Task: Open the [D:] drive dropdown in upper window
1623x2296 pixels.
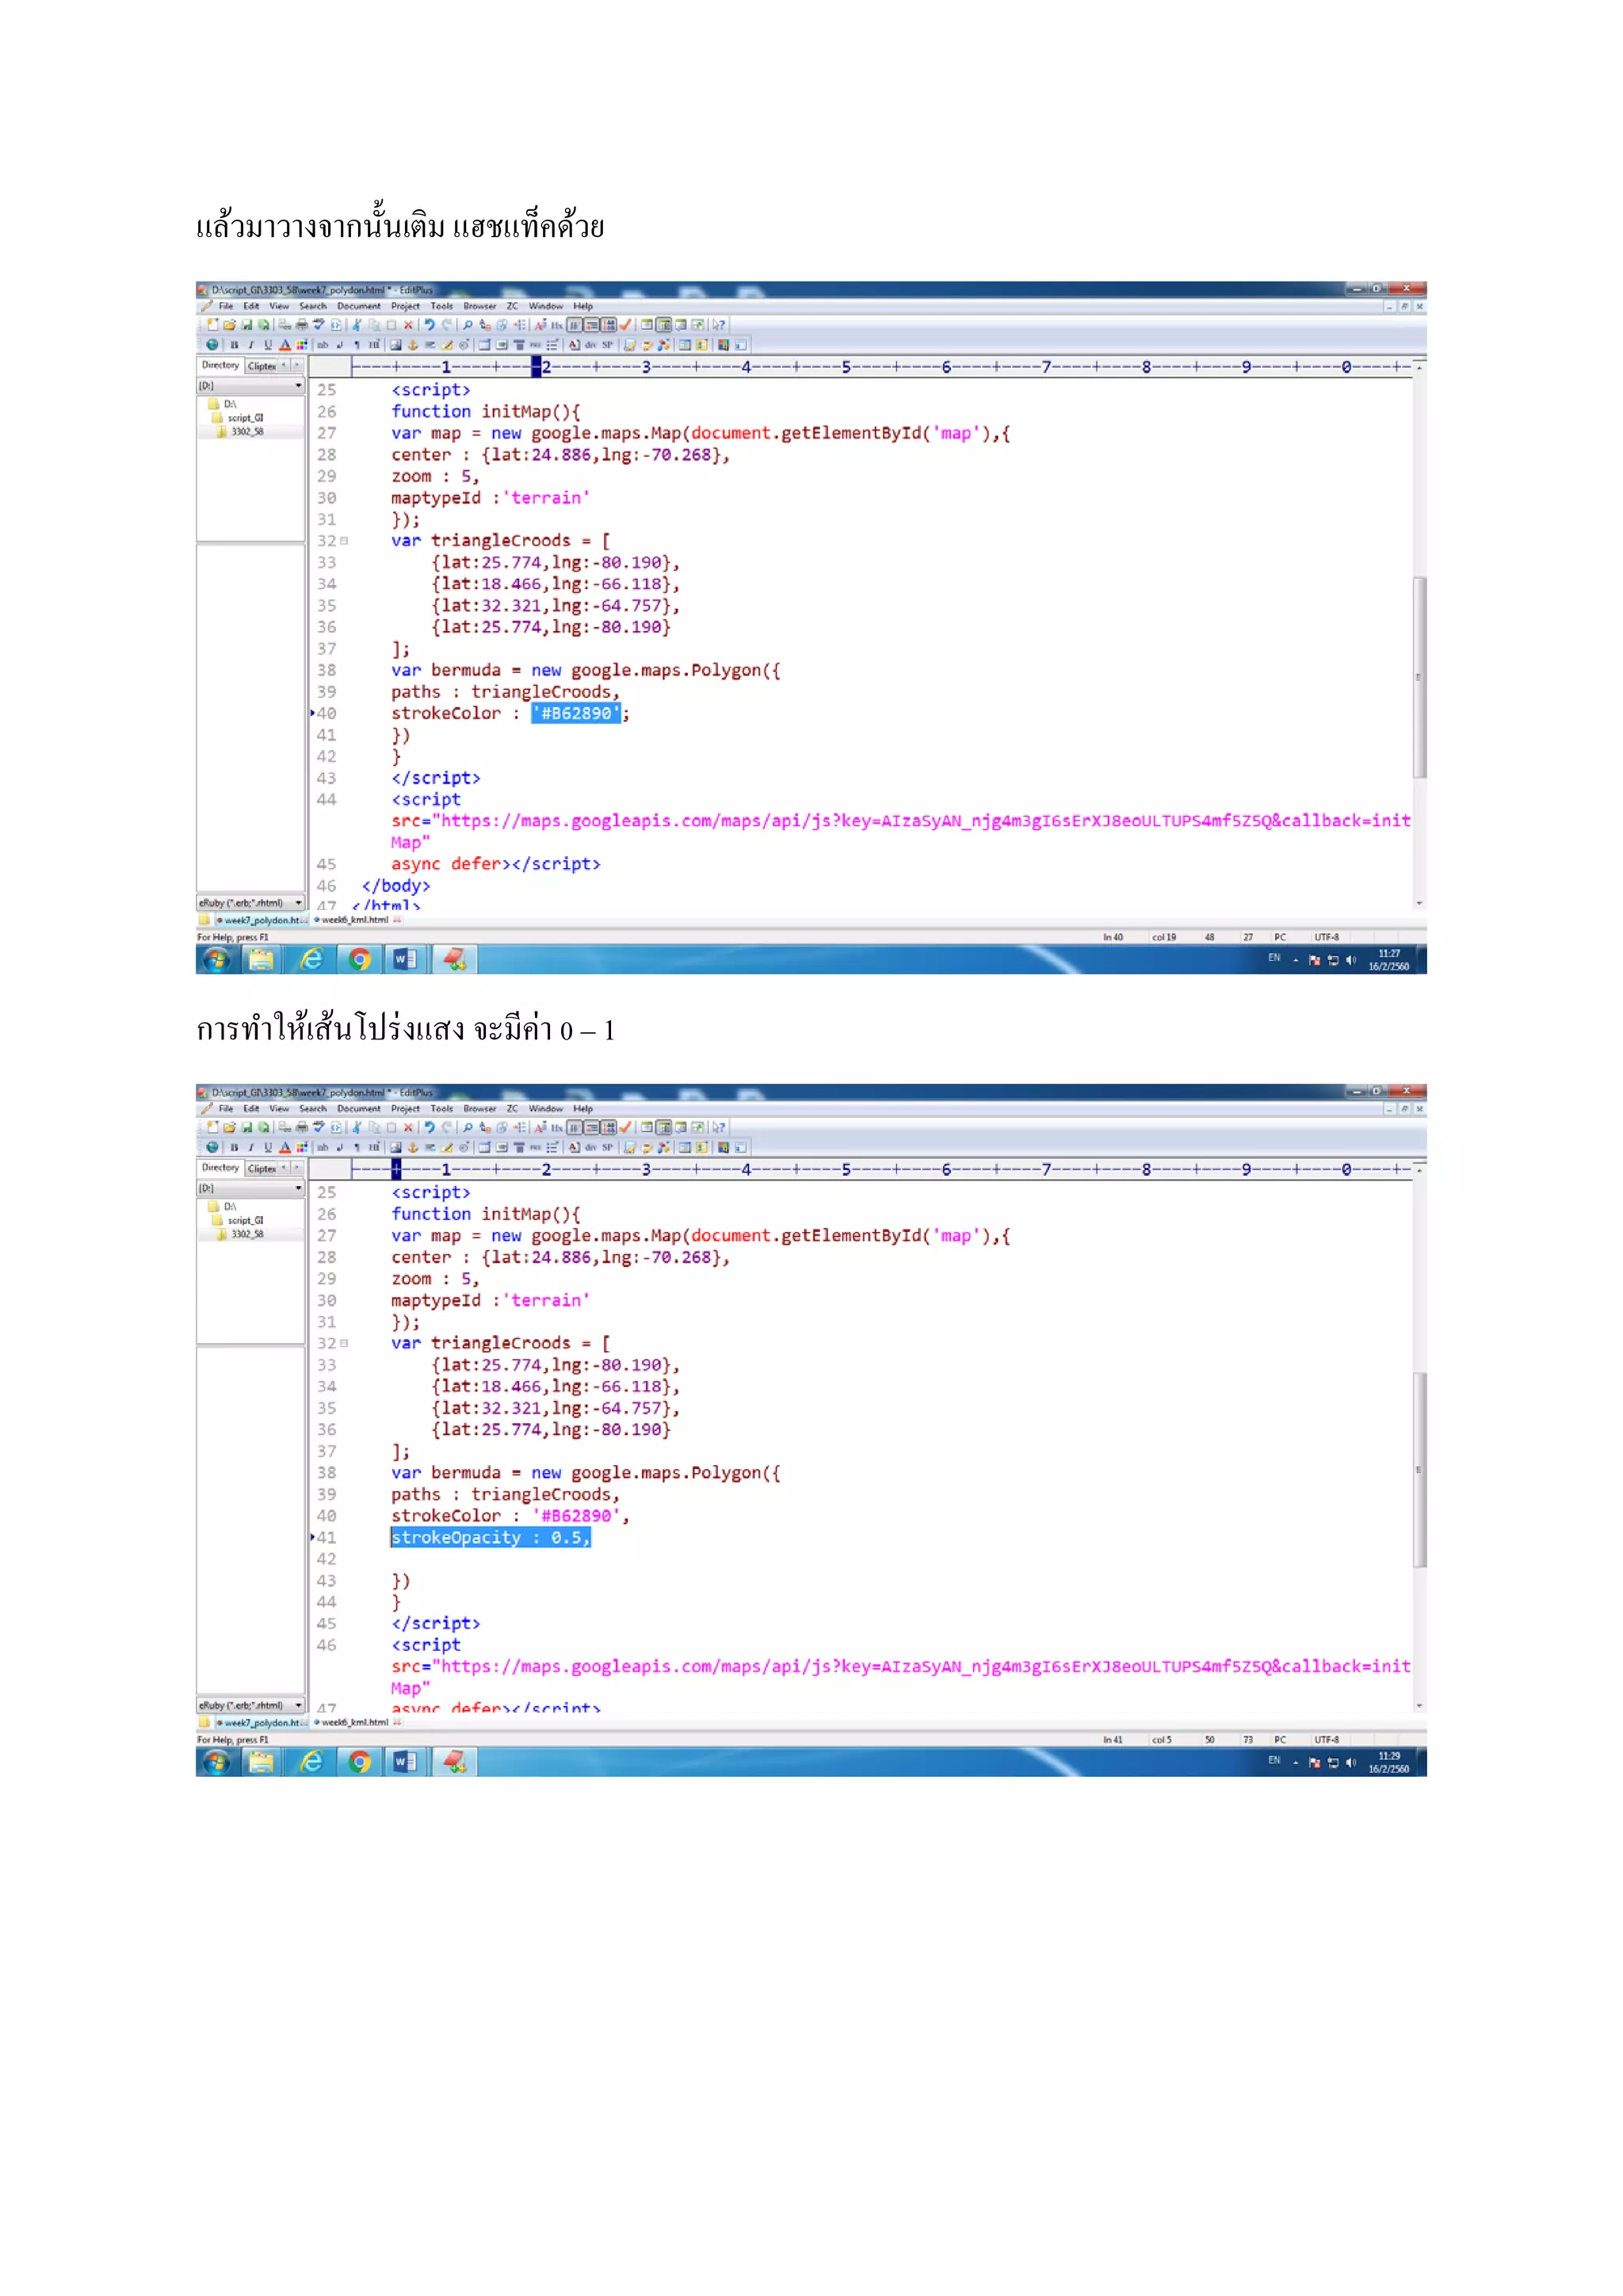Action: tap(298, 386)
